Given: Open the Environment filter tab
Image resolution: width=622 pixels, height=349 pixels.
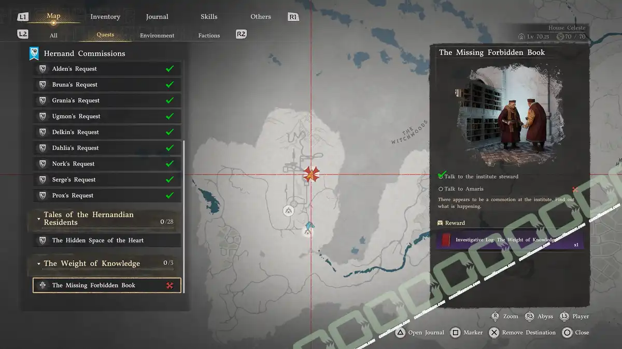Looking at the screenshot, I should 157,35.
